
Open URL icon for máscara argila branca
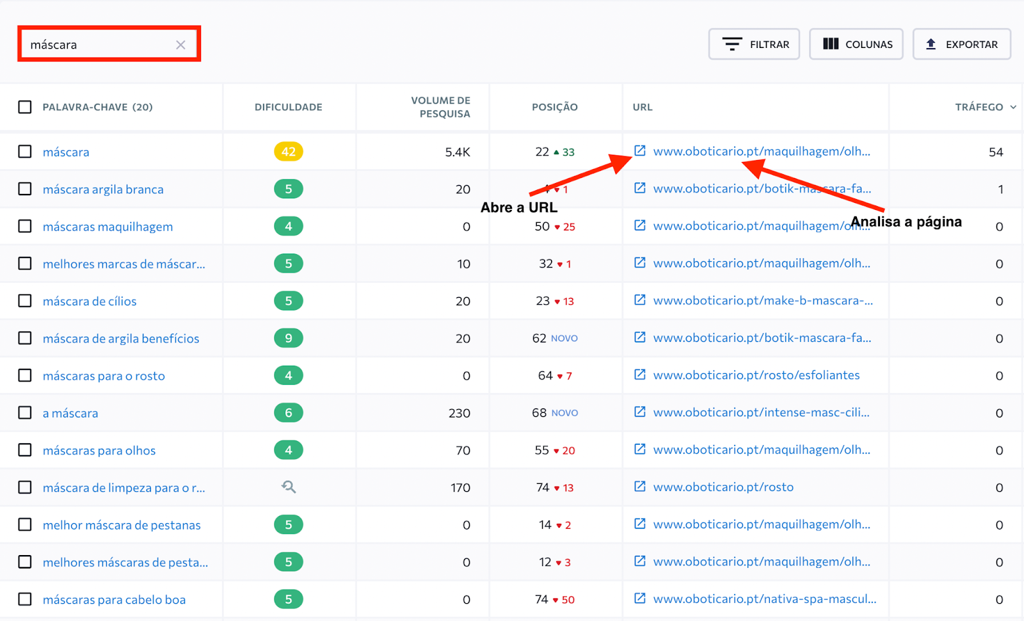pyautogui.click(x=639, y=188)
